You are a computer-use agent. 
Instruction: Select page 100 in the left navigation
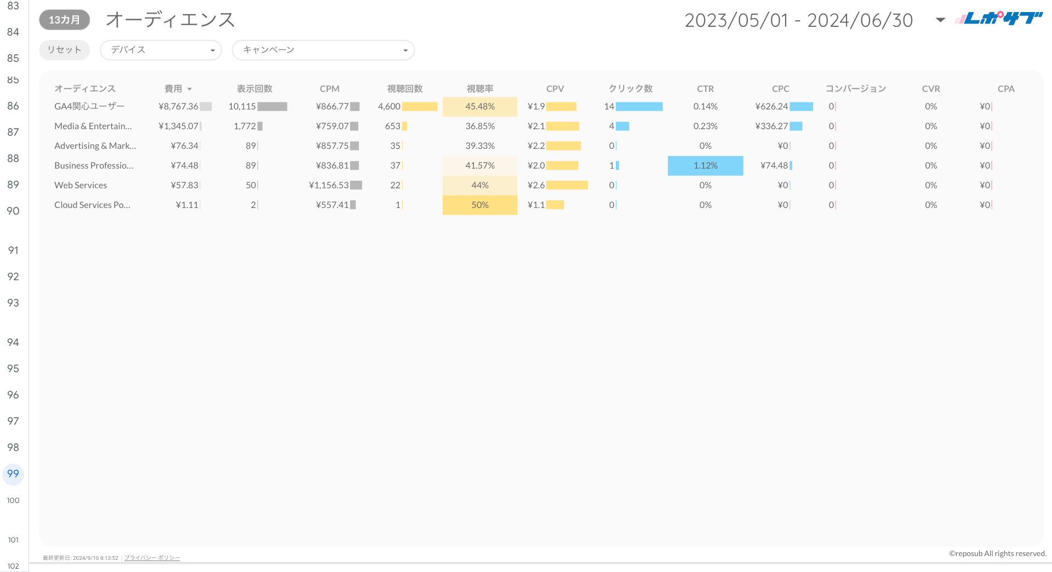point(13,500)
